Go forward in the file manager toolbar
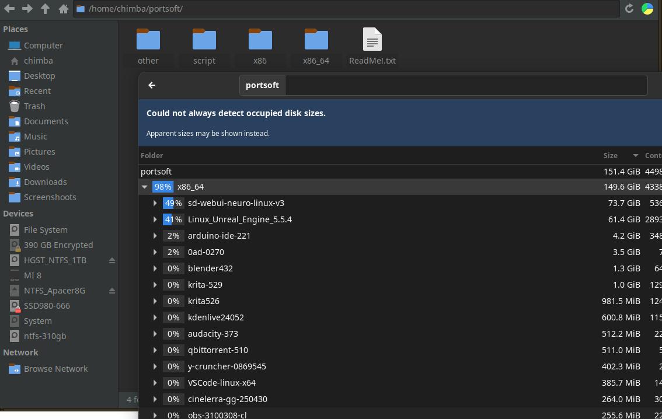Screen dimensions: 662x419 (27, 8)
